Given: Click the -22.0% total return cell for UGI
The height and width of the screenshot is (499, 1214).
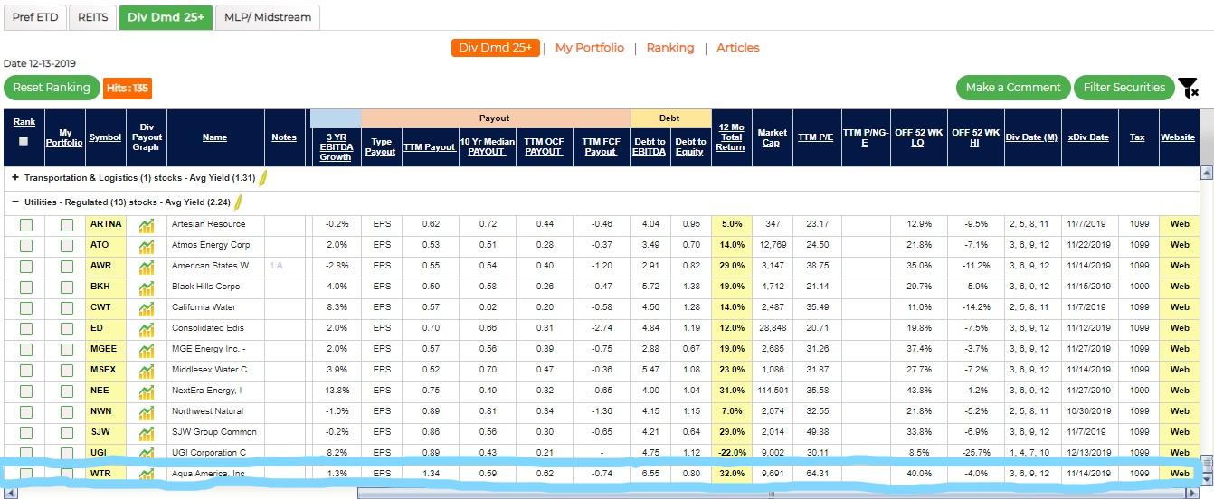Looking at the screenshot, I should pyautogui.click(x=732, y=452).
